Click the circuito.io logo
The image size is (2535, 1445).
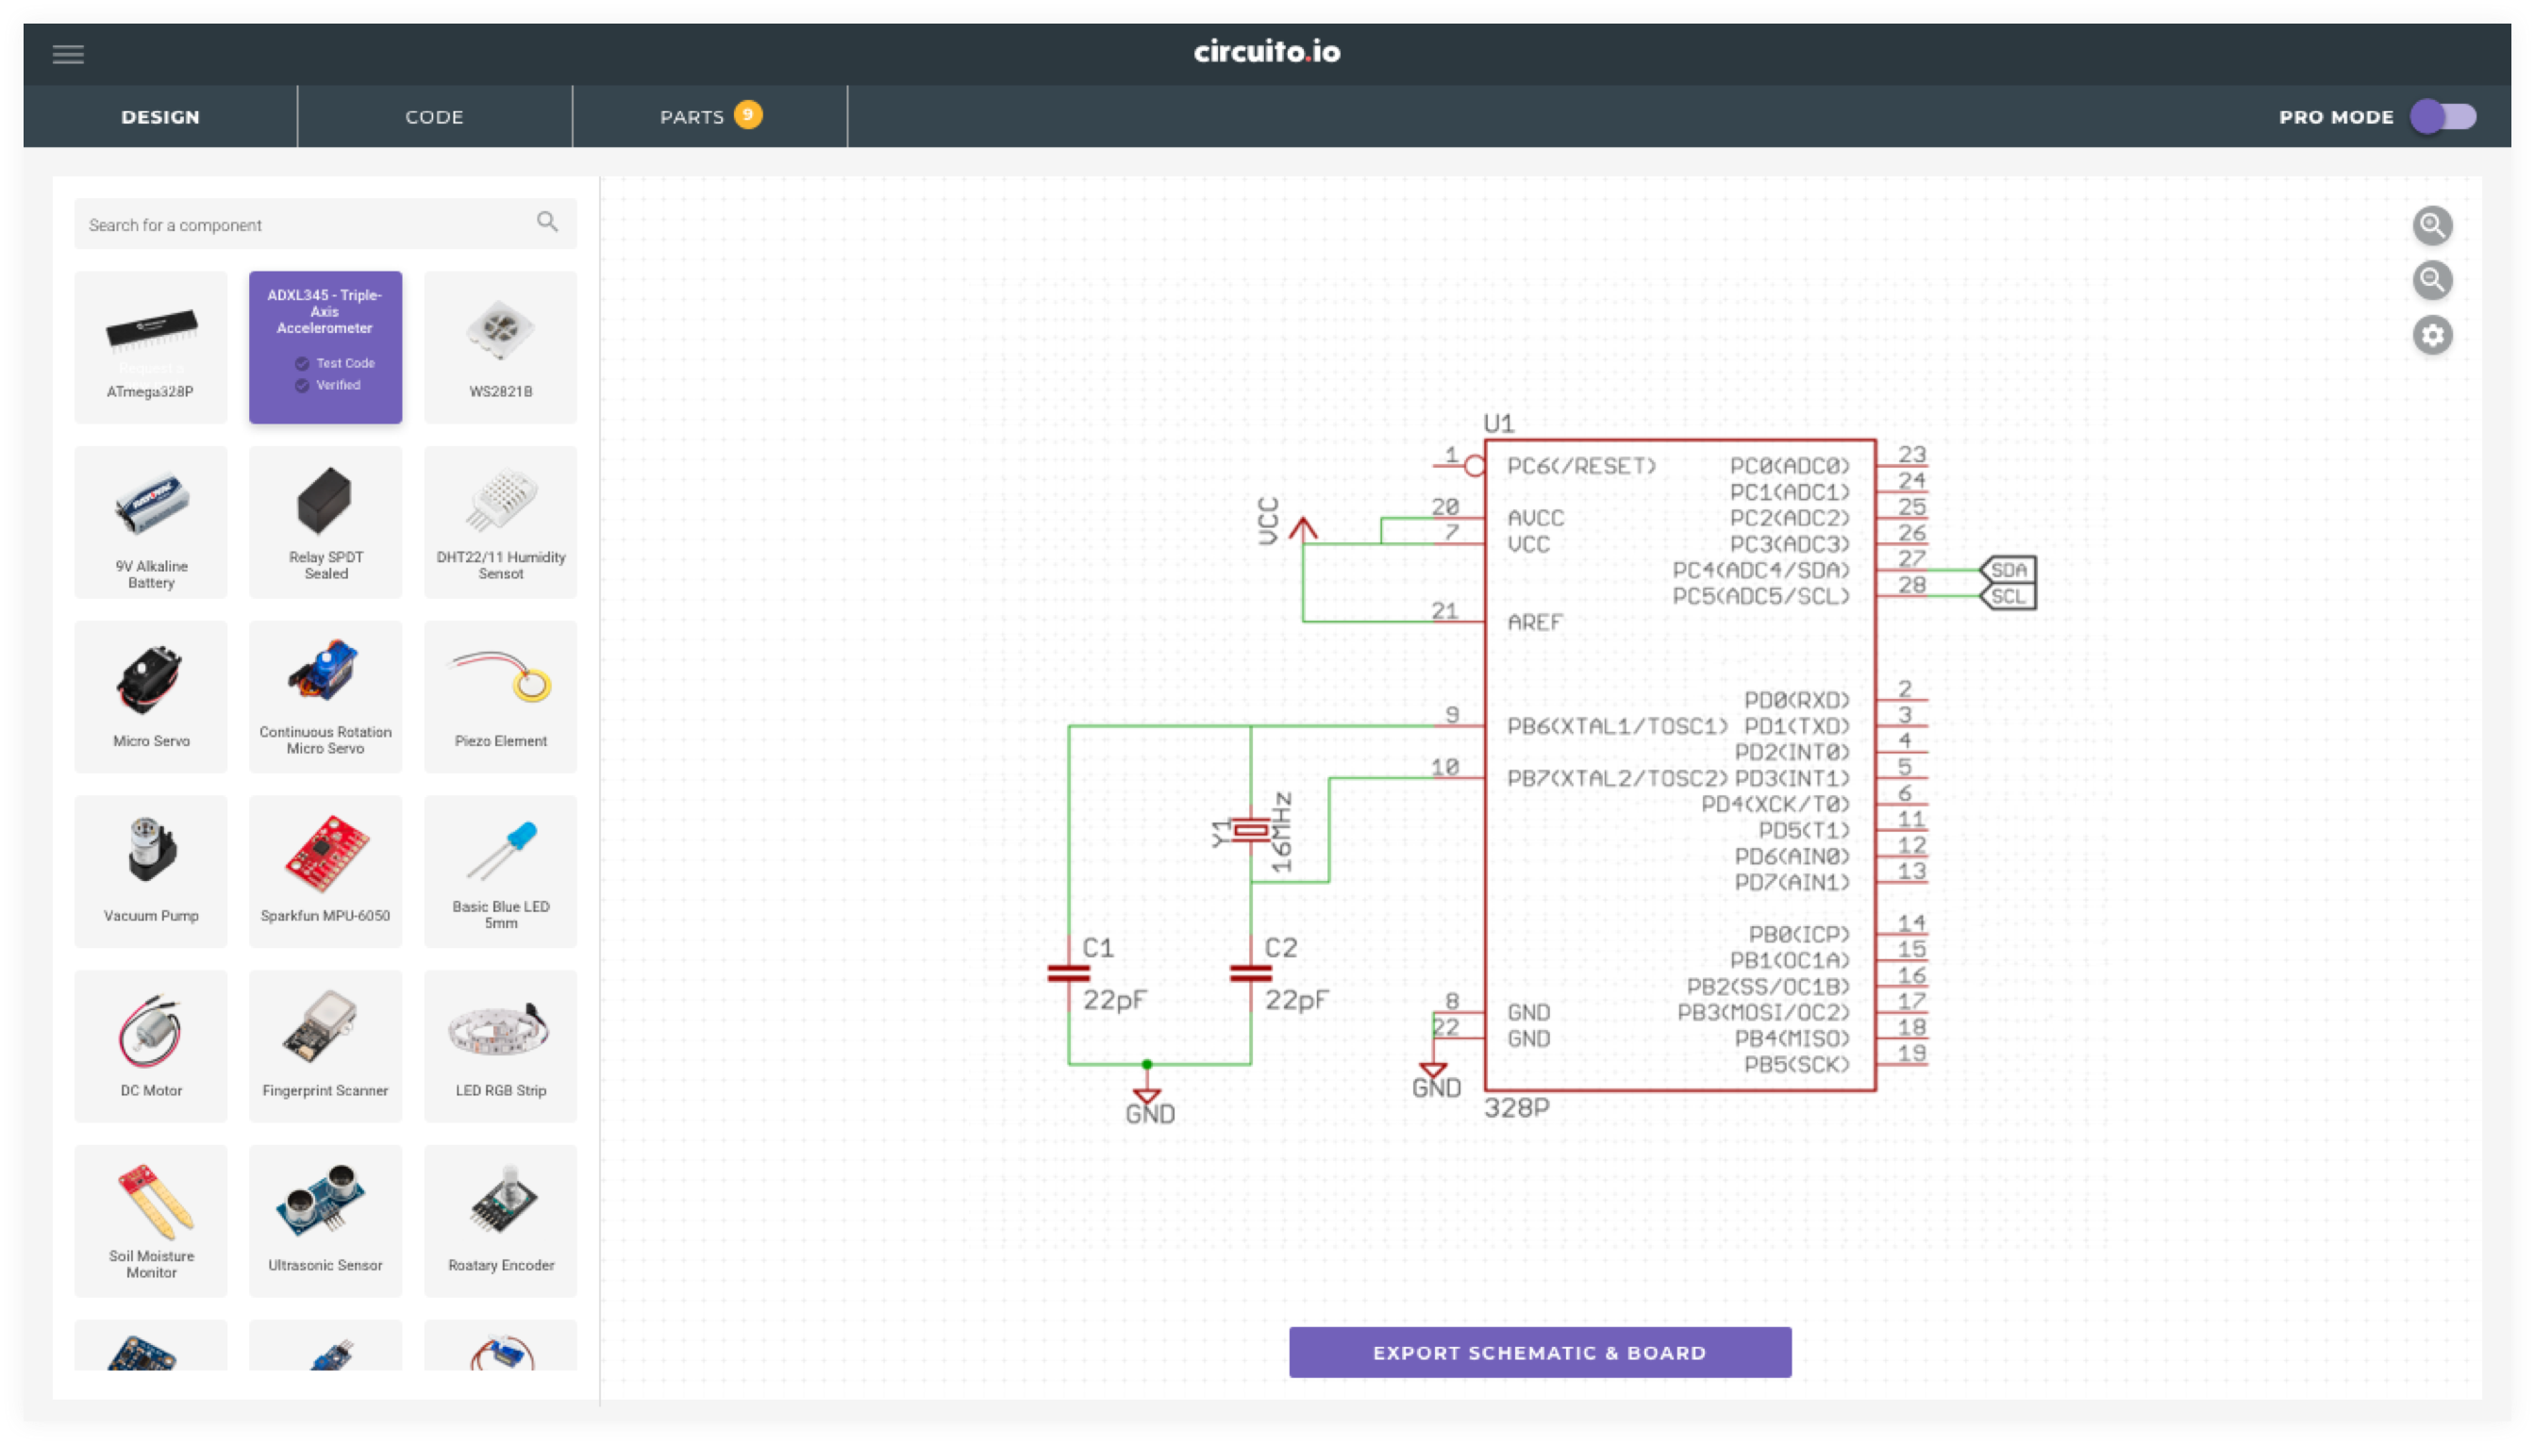tap(1266, 52)
